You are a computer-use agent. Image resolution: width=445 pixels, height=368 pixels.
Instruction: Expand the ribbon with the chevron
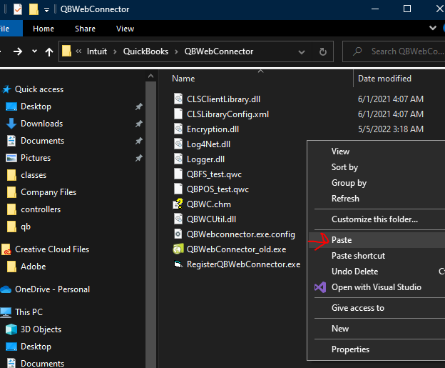click(432, 28)
